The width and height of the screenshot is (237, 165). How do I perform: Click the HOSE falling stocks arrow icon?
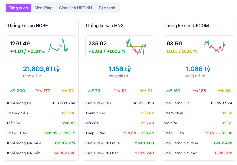(x=39, y=91)
